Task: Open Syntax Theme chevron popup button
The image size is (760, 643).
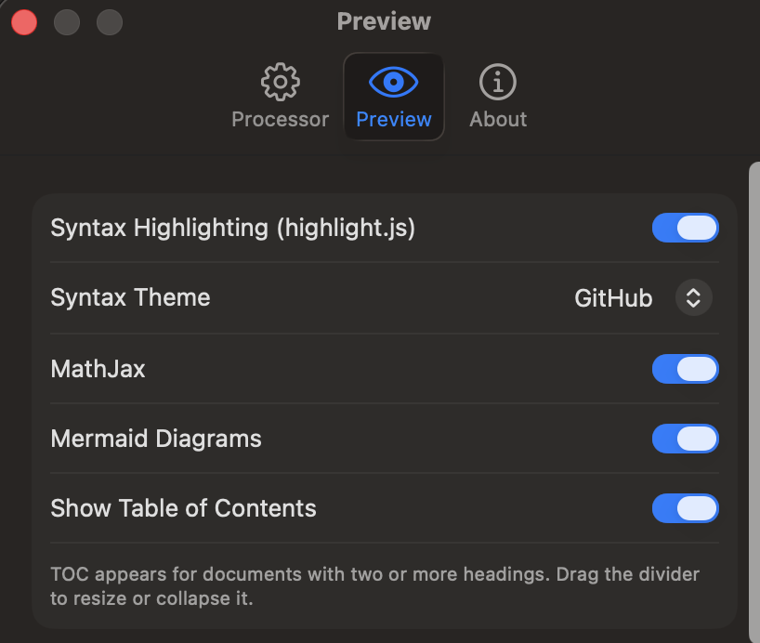Action: pos(694,297)
